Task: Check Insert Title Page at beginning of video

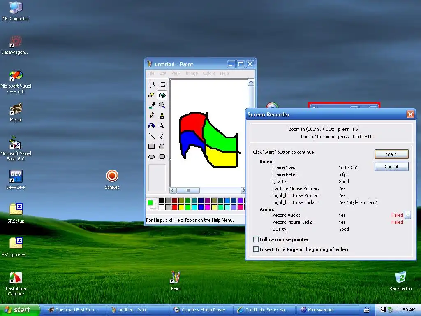Action: click(256, 249)
